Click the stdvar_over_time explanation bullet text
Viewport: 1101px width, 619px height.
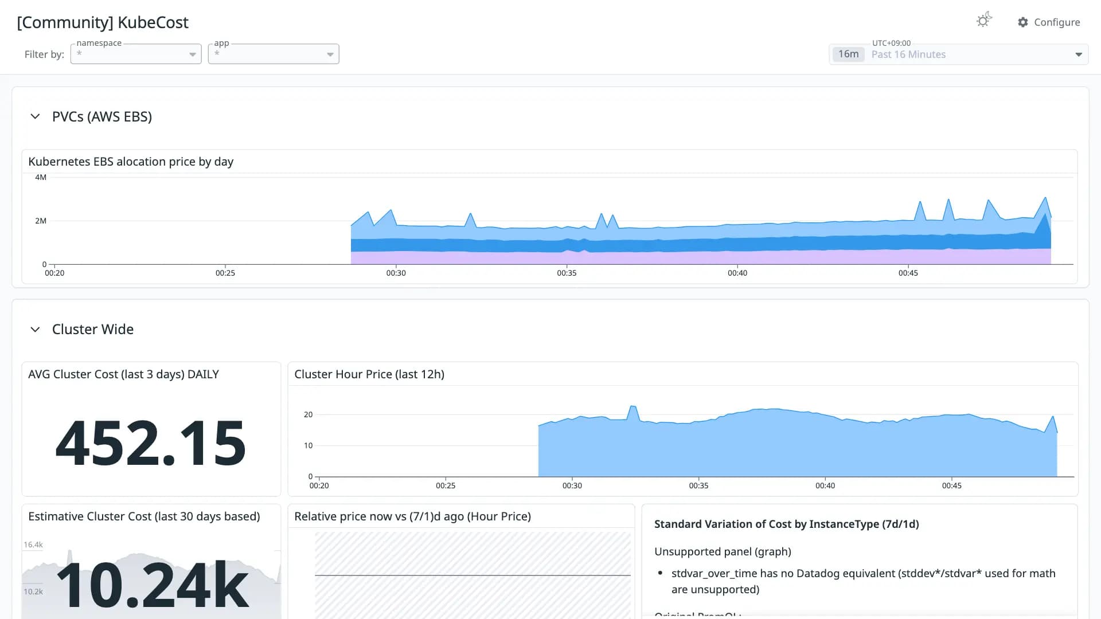click(863, 581)
